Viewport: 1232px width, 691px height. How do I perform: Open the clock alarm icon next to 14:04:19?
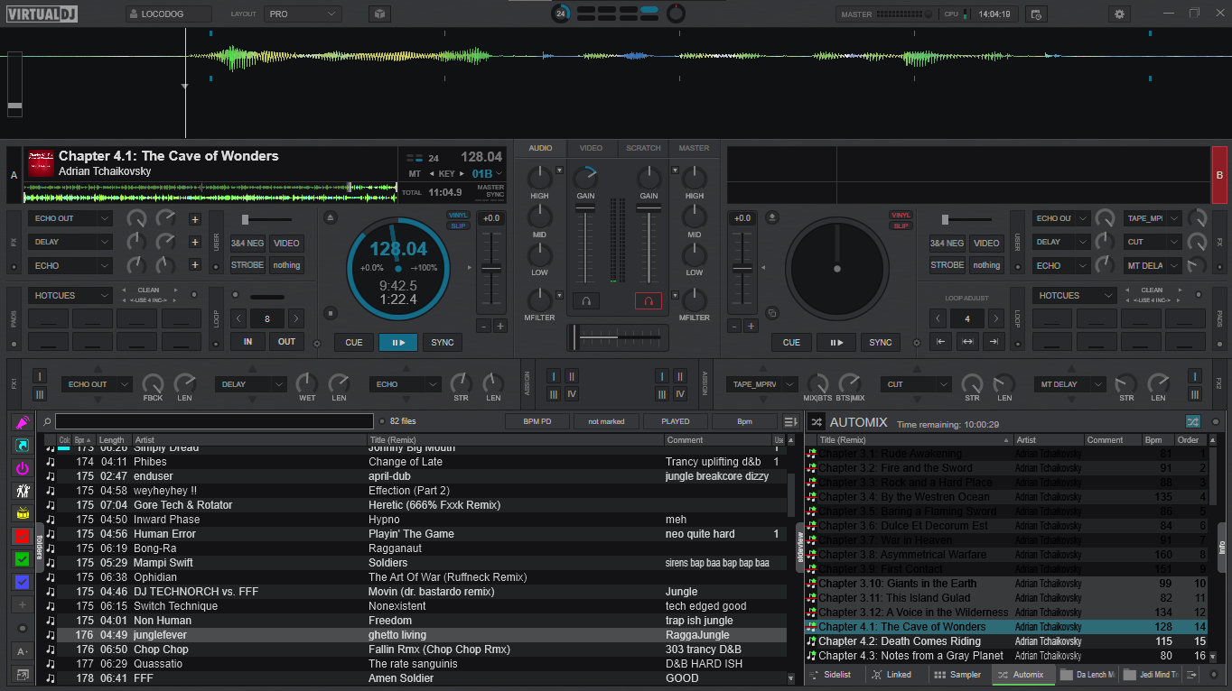tap(1036, 14)
